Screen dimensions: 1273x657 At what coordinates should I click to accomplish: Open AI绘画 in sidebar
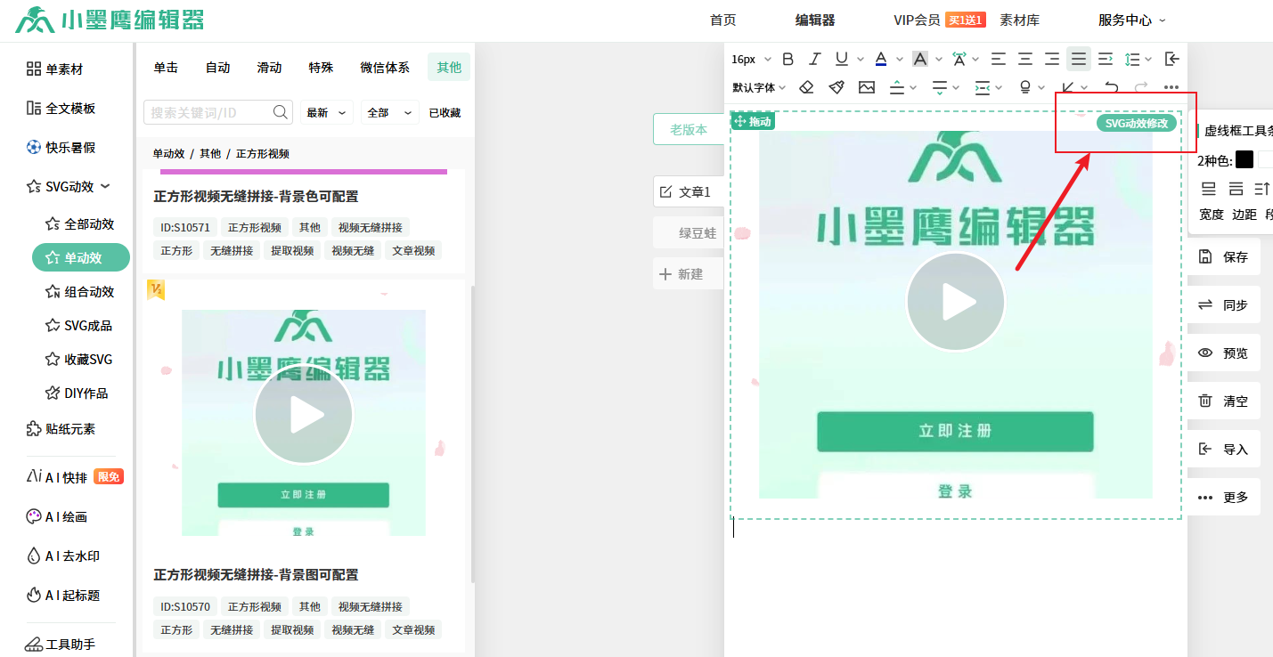(56, 516)
